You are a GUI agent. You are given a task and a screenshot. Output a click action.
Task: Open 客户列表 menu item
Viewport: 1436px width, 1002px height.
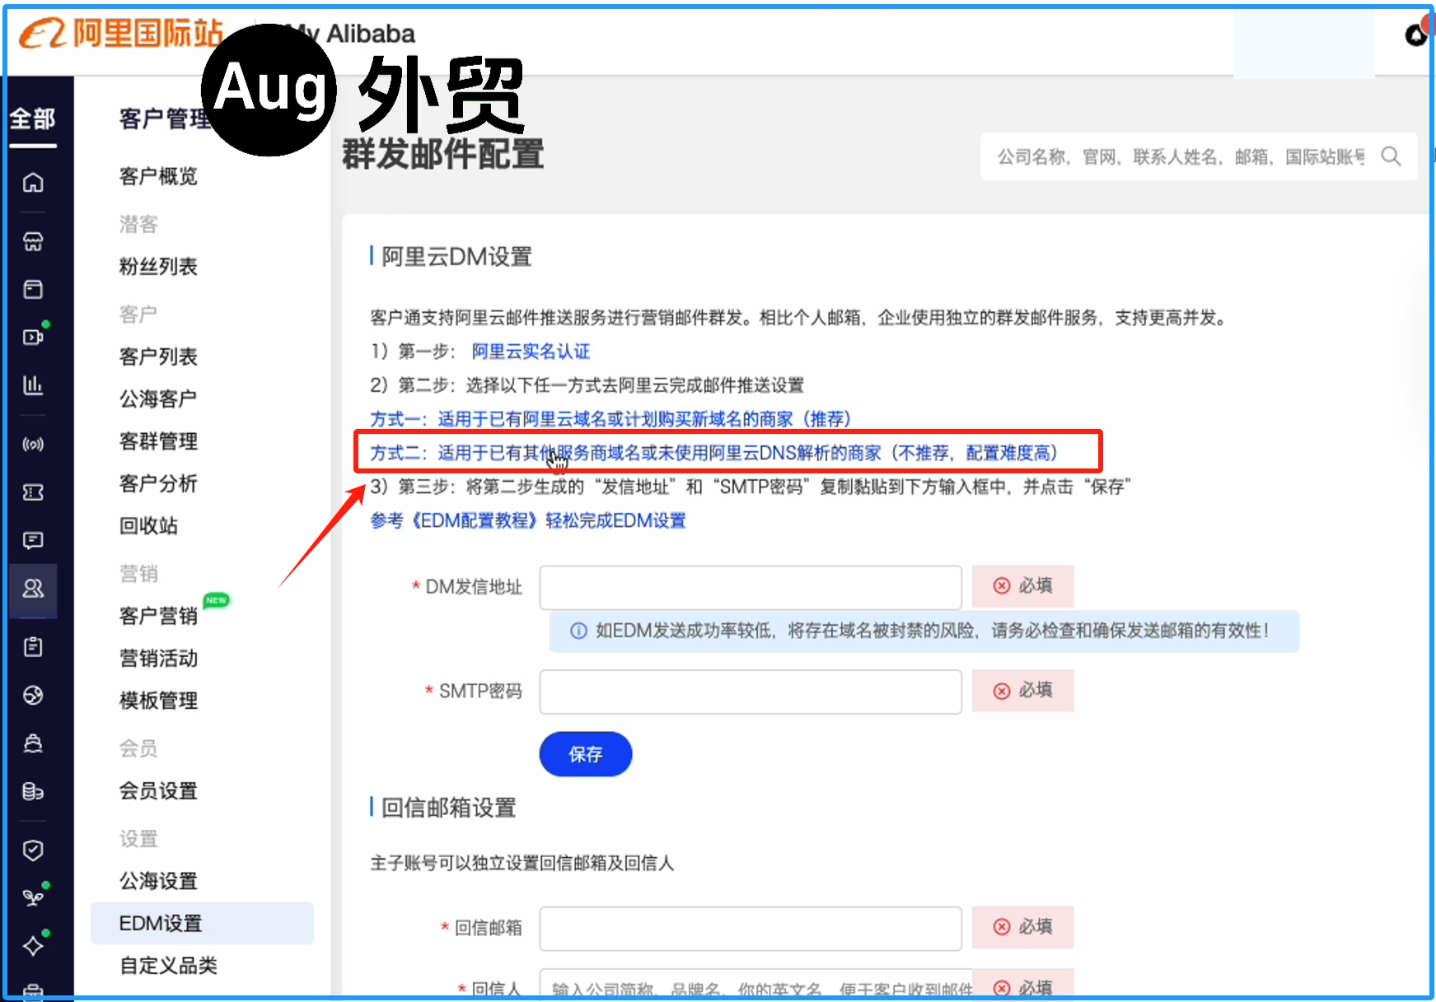pyautogui.click(x=158, y=357)
